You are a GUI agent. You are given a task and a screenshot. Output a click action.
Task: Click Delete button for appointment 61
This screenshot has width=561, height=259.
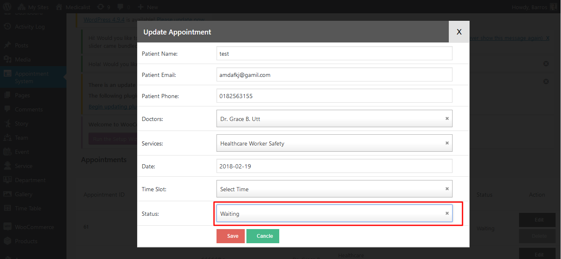click(x=537, y=236)
